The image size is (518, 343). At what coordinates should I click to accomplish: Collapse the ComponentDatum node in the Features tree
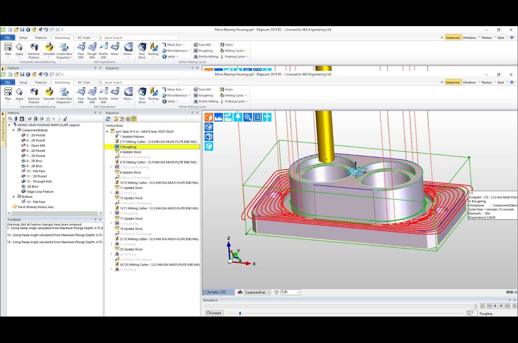[14, 130]
